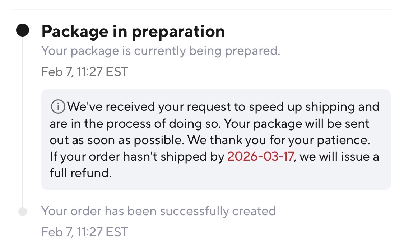
Task: Click the black current-status timeline dot
Action: coord(23,30)
